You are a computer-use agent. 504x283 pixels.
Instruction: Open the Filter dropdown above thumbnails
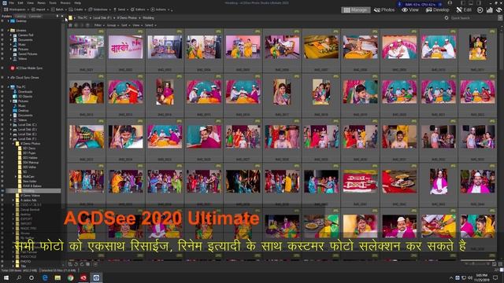click(x=99, y=25)
